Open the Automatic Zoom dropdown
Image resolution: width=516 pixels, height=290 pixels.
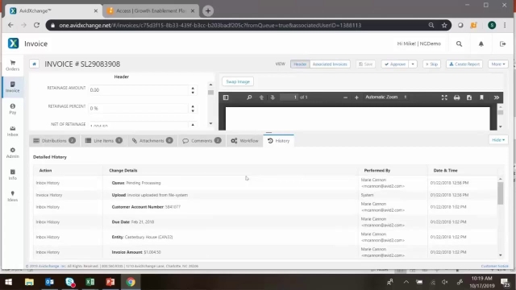385,97
